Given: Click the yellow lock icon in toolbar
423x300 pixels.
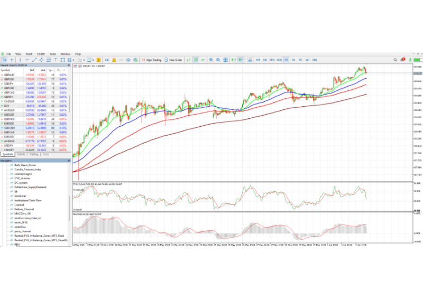Looking at the screenshot, I should click(x=114, y=60).
